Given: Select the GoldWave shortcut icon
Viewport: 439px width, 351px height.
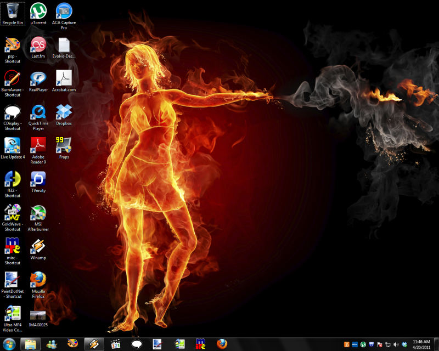Looking at the screenshot, I should [x=12, y=213].
